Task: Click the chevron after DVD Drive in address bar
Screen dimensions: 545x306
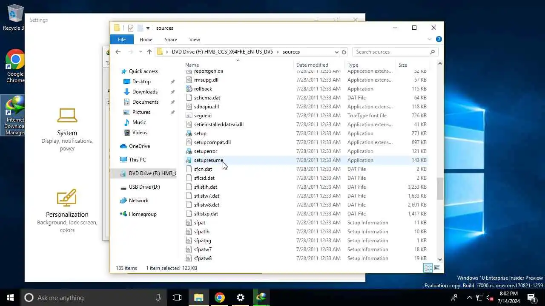Action: coord(278,52)
